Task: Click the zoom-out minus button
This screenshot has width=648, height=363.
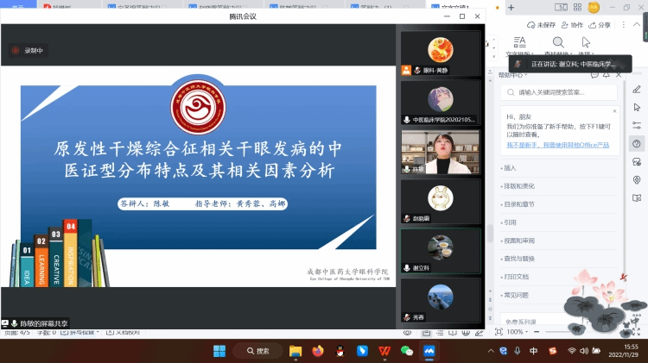Action: (x=537, y=332)
